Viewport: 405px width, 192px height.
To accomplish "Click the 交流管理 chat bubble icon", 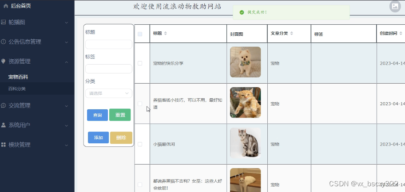I will point(4,106).
